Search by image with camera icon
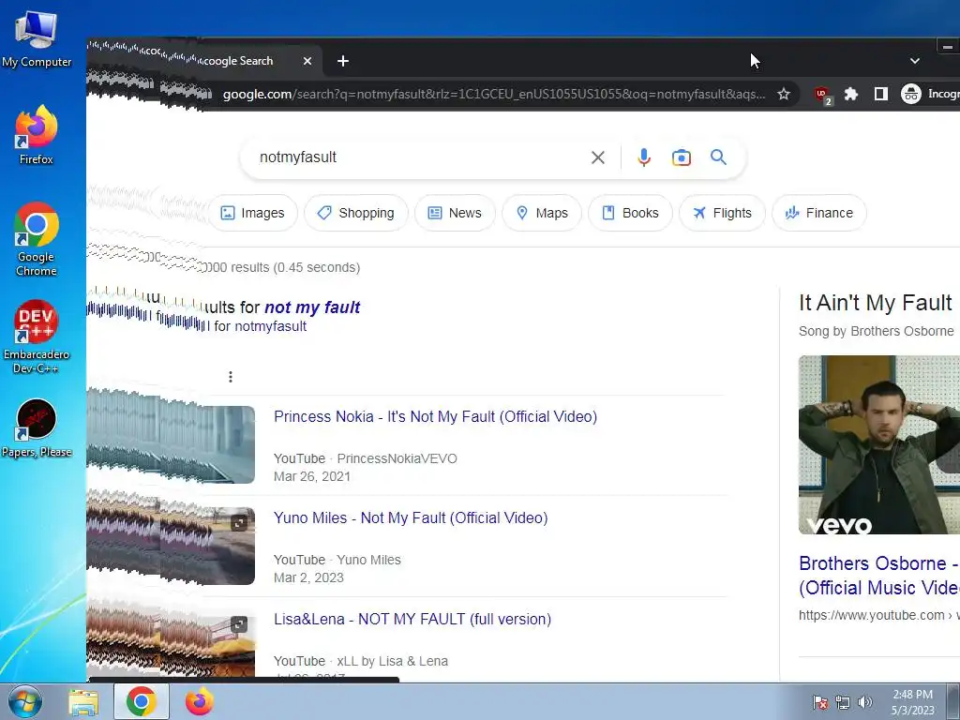Image resolution: width=960 pixels, height=720 pixels. [681, 157]
